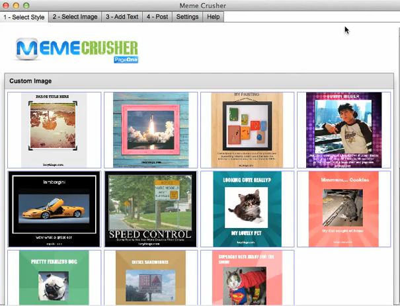Choose the lamborgini black poster style
This screenshot has height=306, width=400.
pos(54,209)
